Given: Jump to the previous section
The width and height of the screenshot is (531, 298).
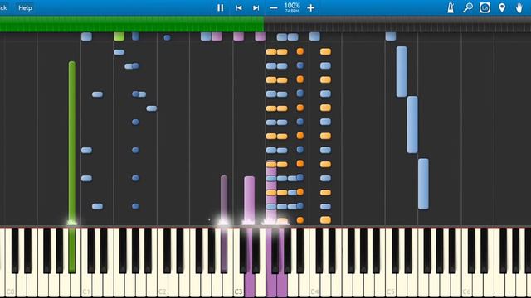Looking at the screenshot, I should click(239, 7).
